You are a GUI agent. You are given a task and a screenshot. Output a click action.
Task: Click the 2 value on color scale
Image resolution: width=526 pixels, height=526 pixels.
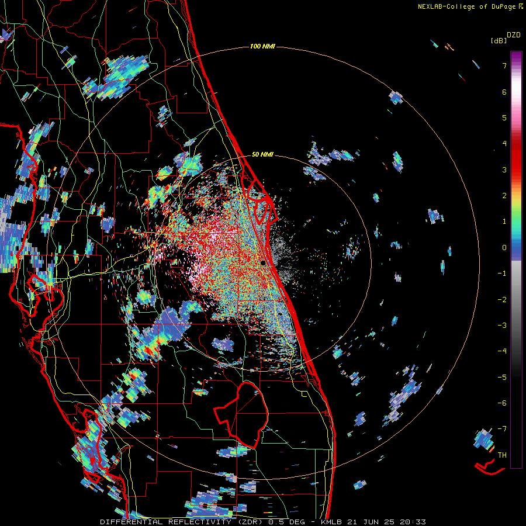pos(504,196)
